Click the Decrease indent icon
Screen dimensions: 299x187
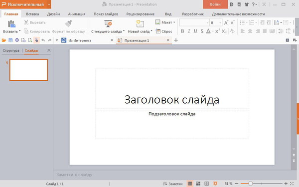[x=263, y=22]
